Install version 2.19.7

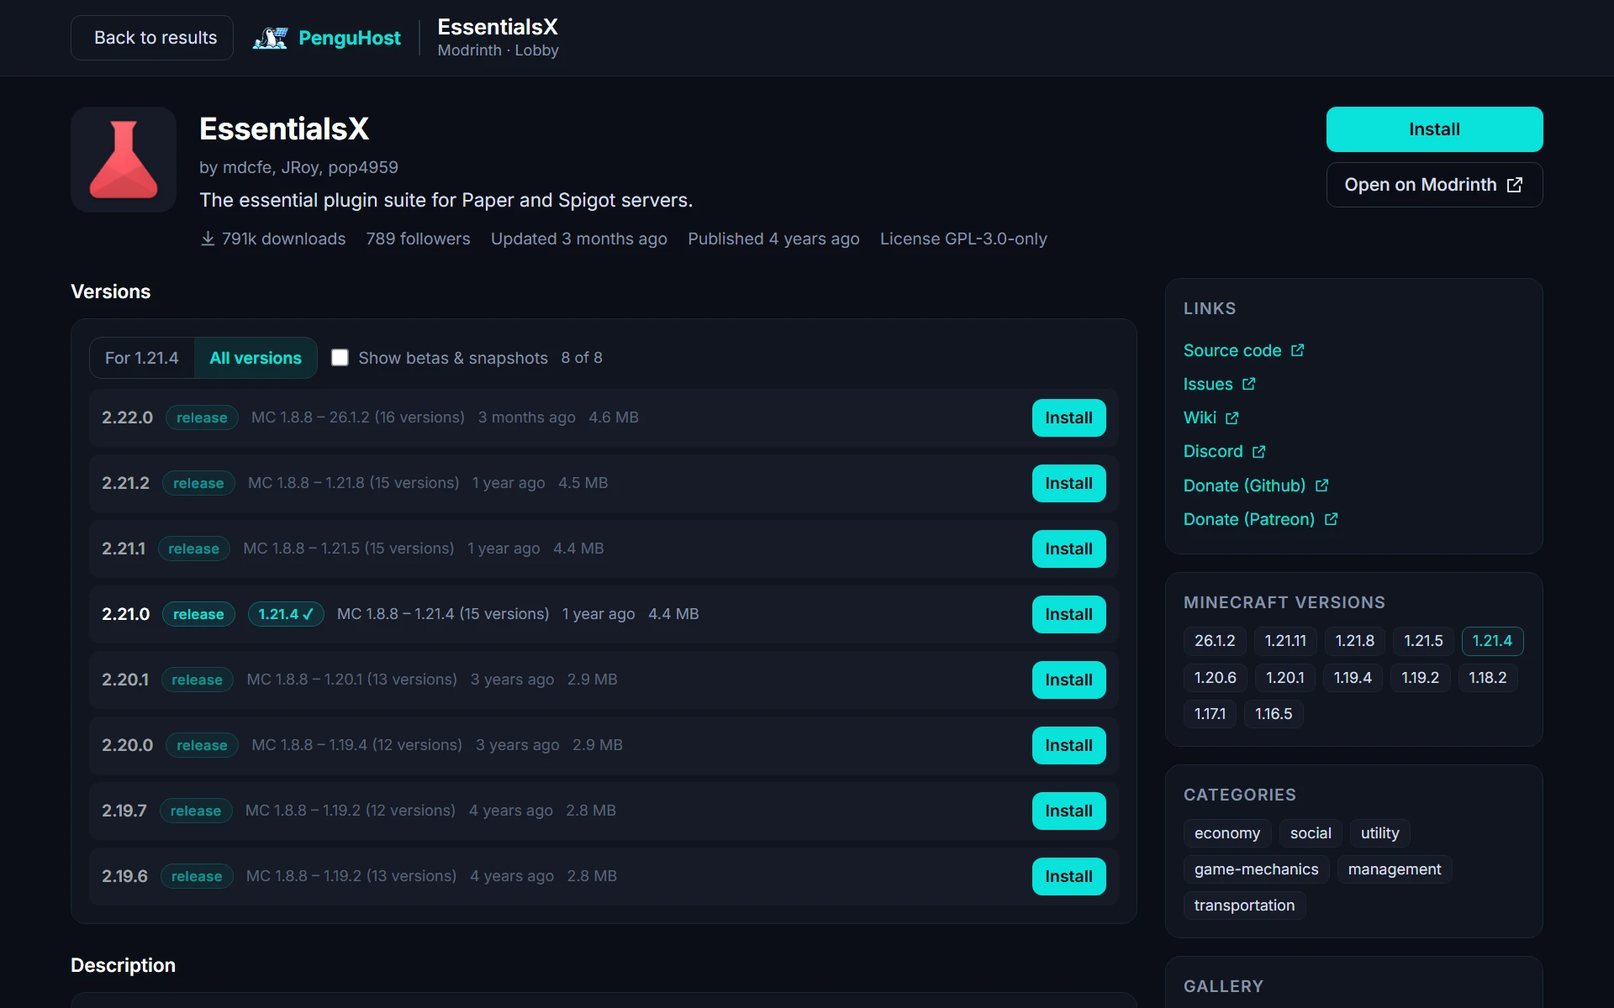coord(1068,811)
